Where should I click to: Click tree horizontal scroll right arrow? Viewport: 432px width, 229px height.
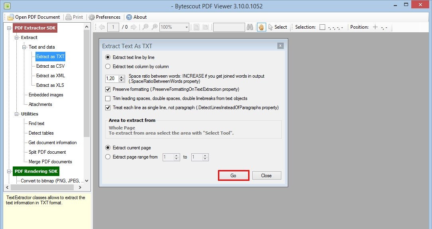(80, 188)
